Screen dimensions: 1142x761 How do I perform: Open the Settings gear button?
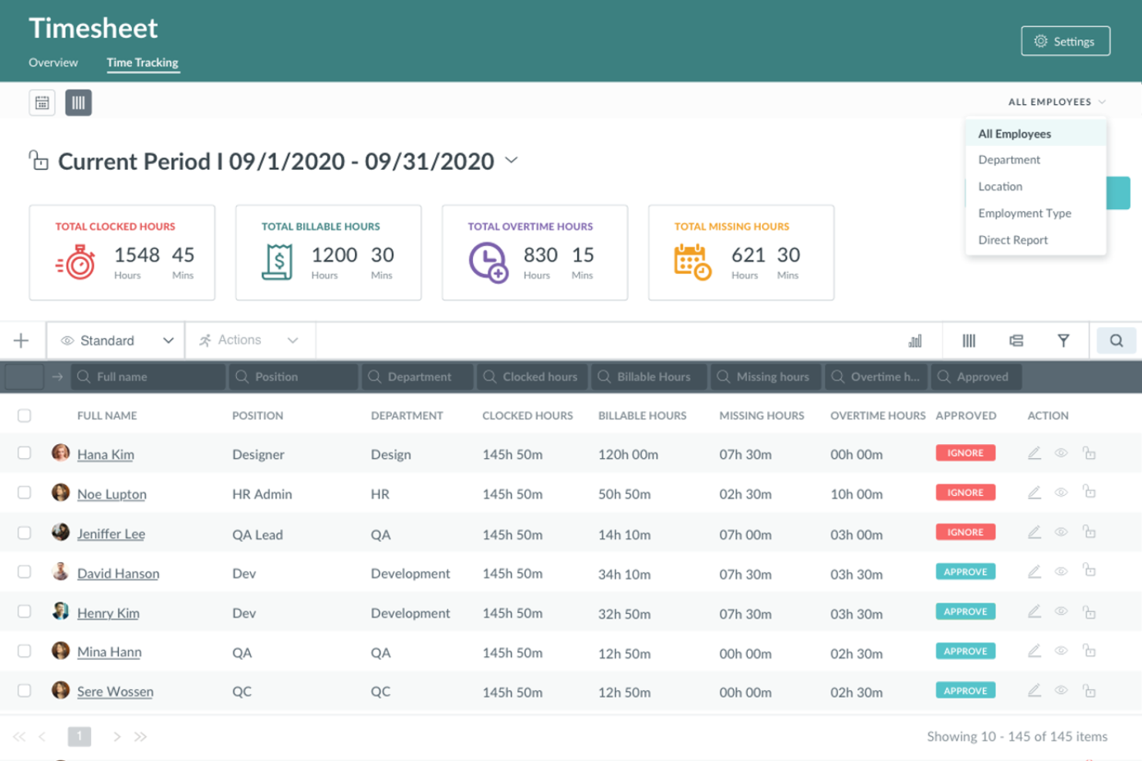[x=1066, y=41]
